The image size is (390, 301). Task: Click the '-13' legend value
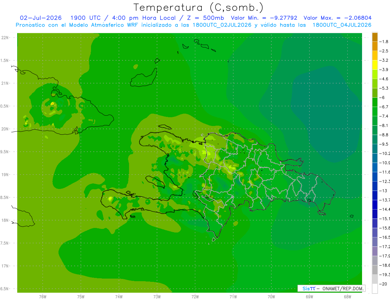click(383, 191)
